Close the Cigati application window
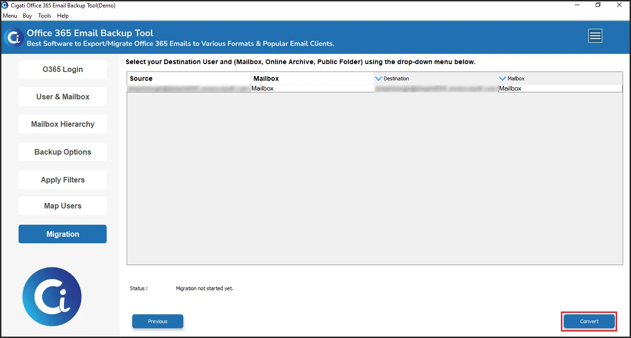Image resolution: width=631 pixels, height=338 pixels. point(619,5)
